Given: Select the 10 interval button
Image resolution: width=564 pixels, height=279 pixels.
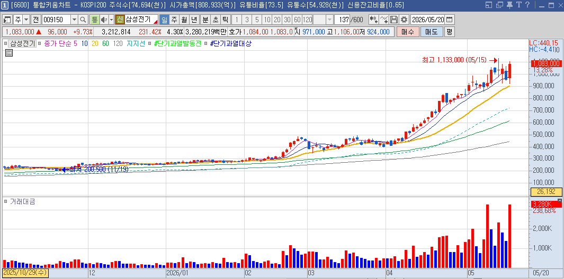Looking at the screenshot, I should (267, 20).
